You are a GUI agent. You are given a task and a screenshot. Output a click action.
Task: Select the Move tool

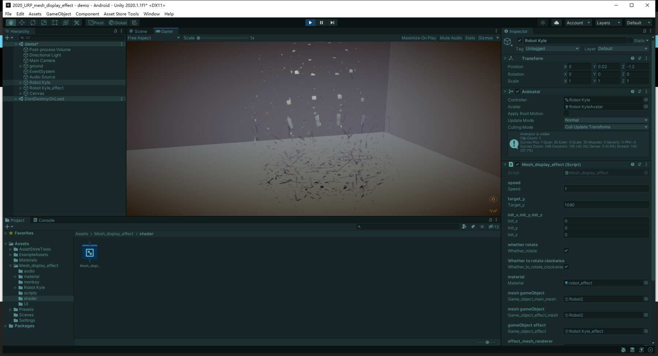(22, 22)
